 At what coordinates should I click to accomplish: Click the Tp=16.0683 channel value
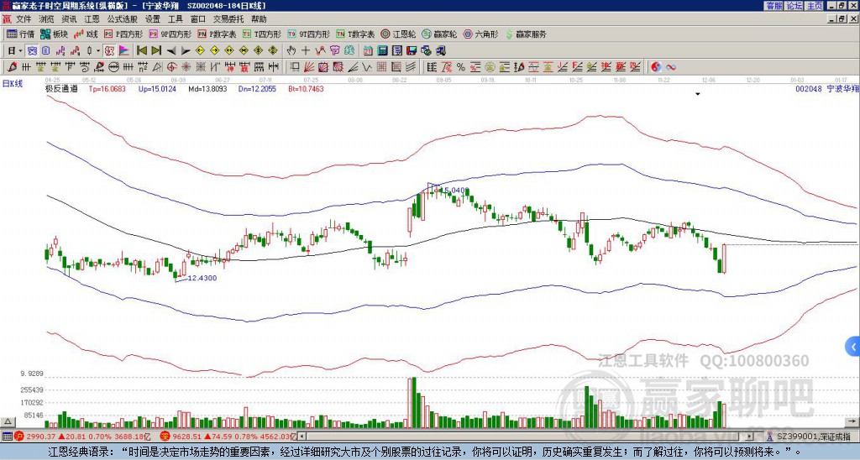[x=107, y=88]
